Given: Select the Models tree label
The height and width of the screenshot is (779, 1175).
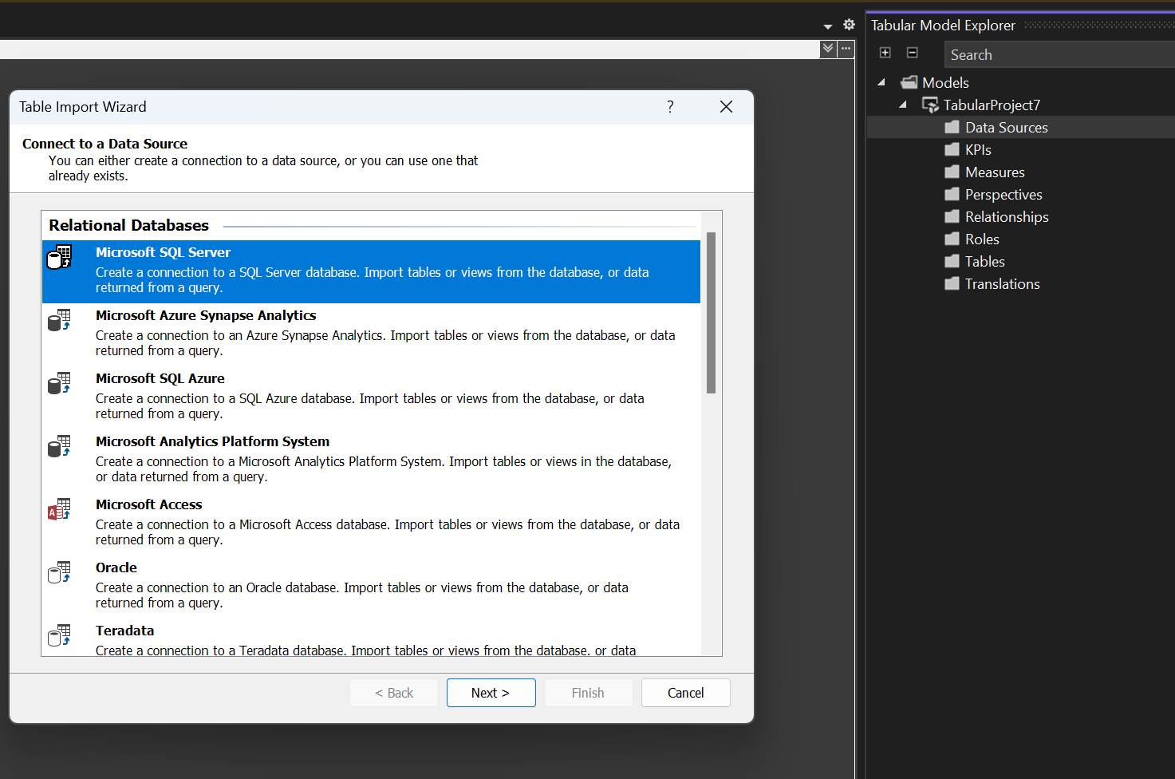Looking at the screenshot, I should 945,83.
